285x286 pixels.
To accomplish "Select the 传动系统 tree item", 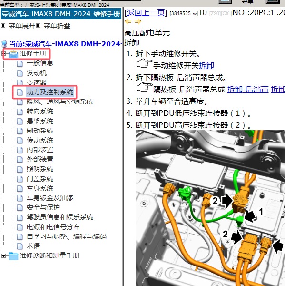I will tap(40, 140).
